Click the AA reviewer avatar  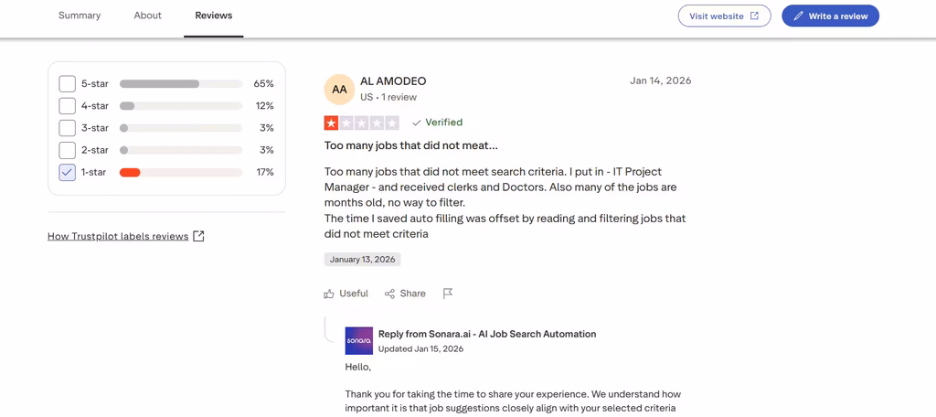coord(339,90)
